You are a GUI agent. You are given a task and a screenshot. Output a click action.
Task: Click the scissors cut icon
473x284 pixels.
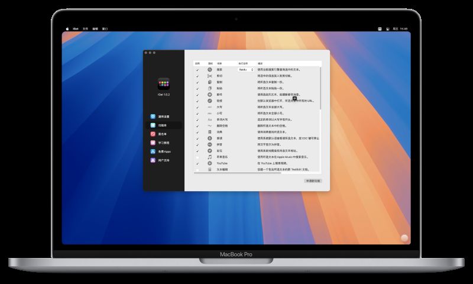[209, 76]
